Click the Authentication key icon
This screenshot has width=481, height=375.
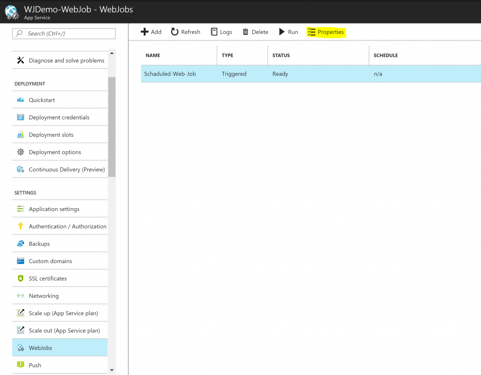click(21, 226)
